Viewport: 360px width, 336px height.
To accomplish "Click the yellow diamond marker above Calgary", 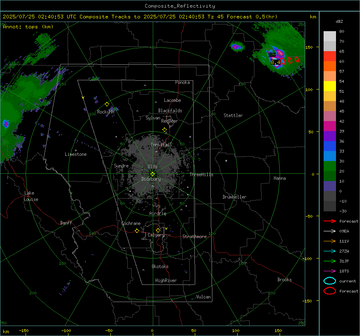I will click(x=158, y=230).
